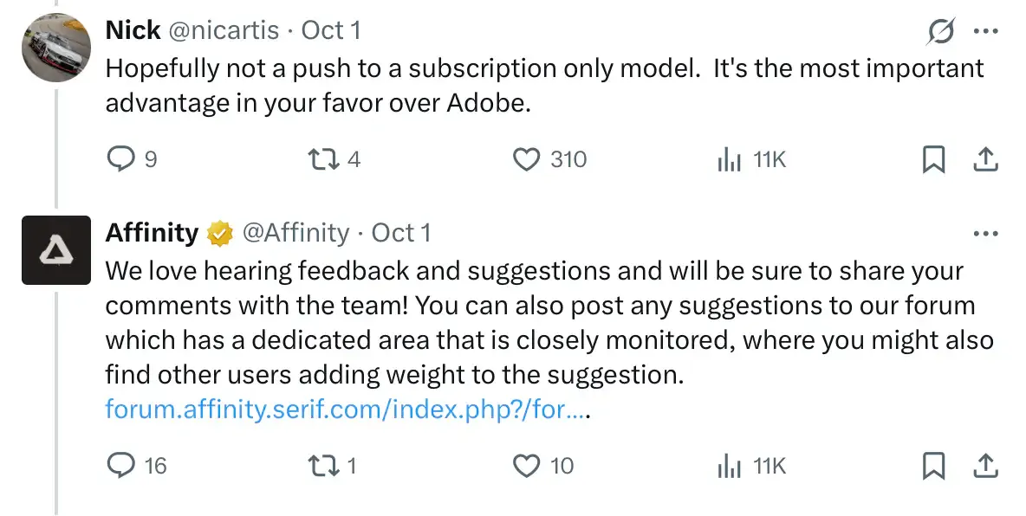The height and width of the screenshot is (516, 1026).
Task: Bookmark Affinity's reply
Action: point(932,466)
